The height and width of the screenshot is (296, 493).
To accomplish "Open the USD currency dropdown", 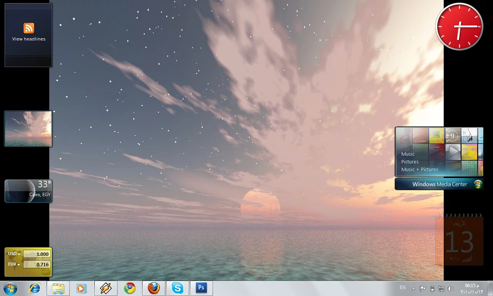I will tap(14, 254).
